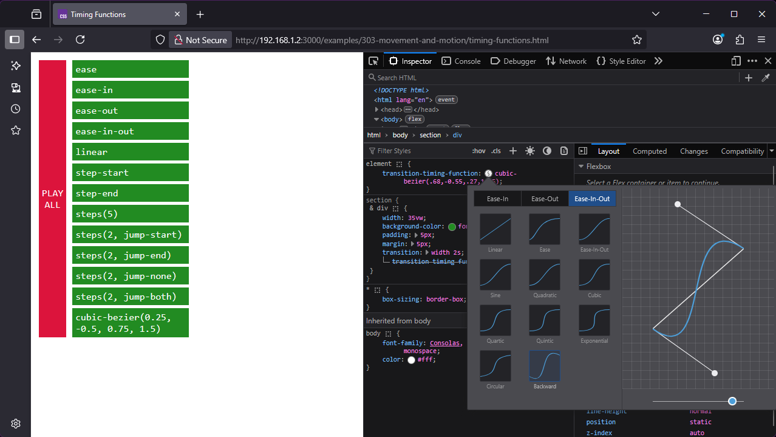Open the Computed tab

[650, 151]
